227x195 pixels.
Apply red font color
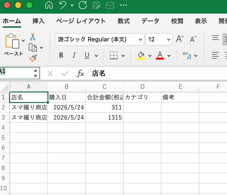click(160, 56)
